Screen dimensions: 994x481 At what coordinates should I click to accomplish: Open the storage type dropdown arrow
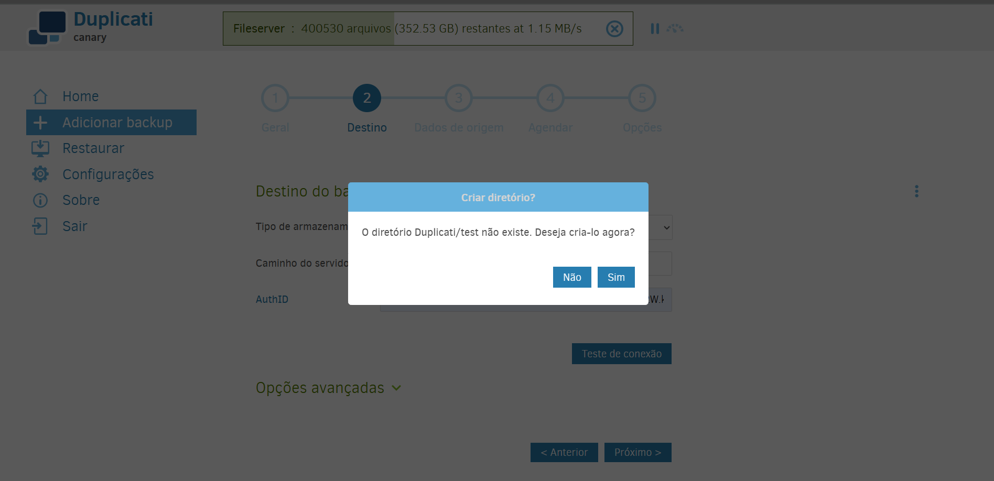pyautogui.click(x=666, y=227)
